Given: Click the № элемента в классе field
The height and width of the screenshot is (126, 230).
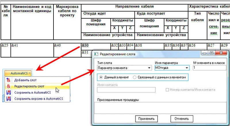Looking at the screenshot, I should (209, 68).
